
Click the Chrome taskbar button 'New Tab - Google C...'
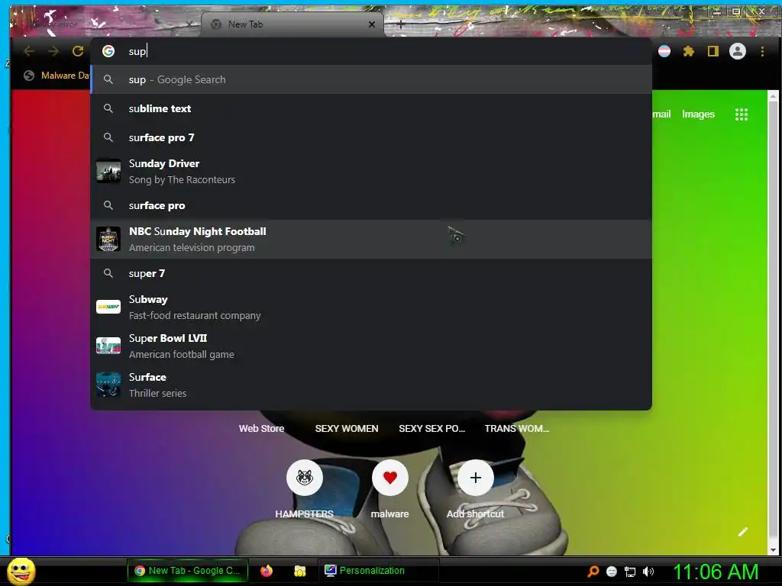coord(188,571)
